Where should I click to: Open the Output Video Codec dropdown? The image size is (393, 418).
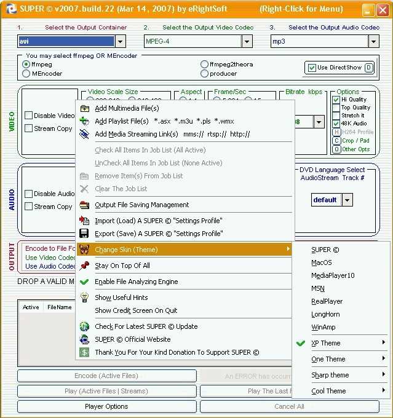click(x=247, y=41)
